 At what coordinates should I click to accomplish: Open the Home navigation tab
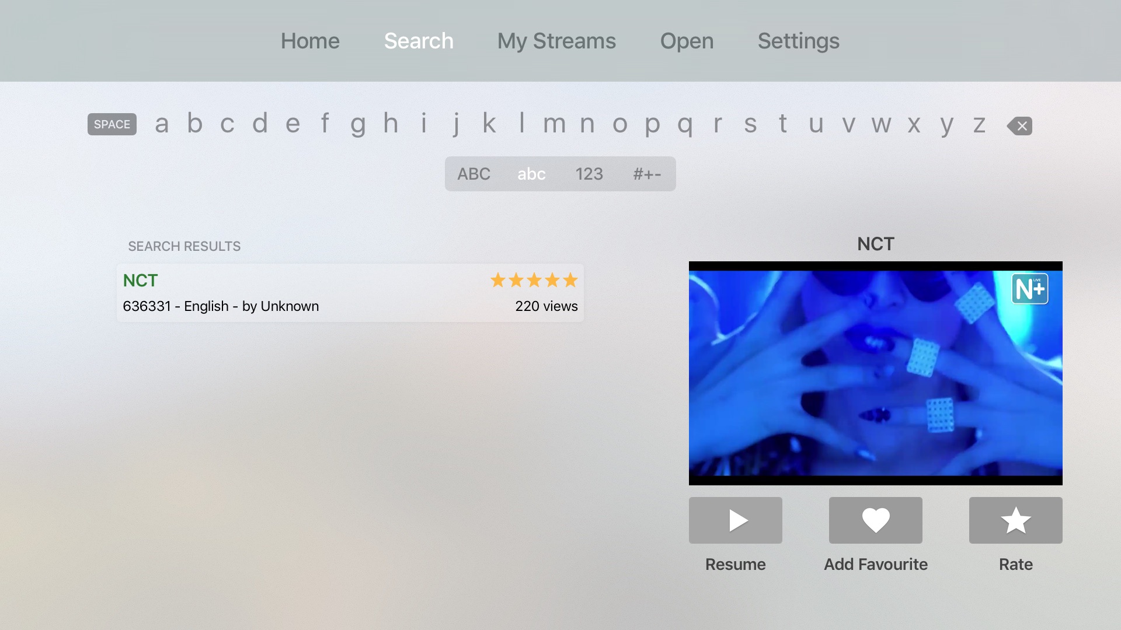click(x=309, y=41)
